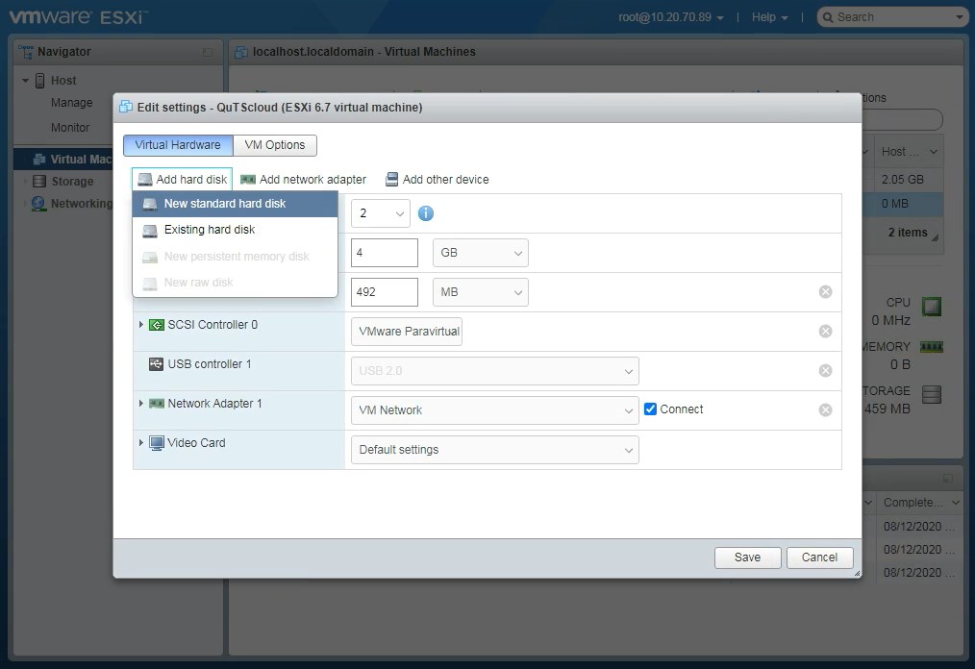Click the MEMORY icon in background panel

[932, 347]
